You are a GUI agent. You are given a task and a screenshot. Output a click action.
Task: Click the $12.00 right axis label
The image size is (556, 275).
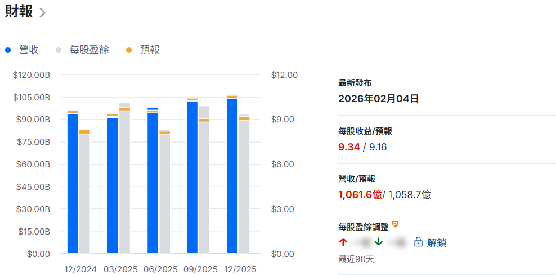coord(284,75)
